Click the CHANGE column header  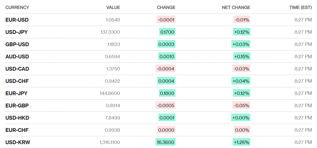point(166,7)
